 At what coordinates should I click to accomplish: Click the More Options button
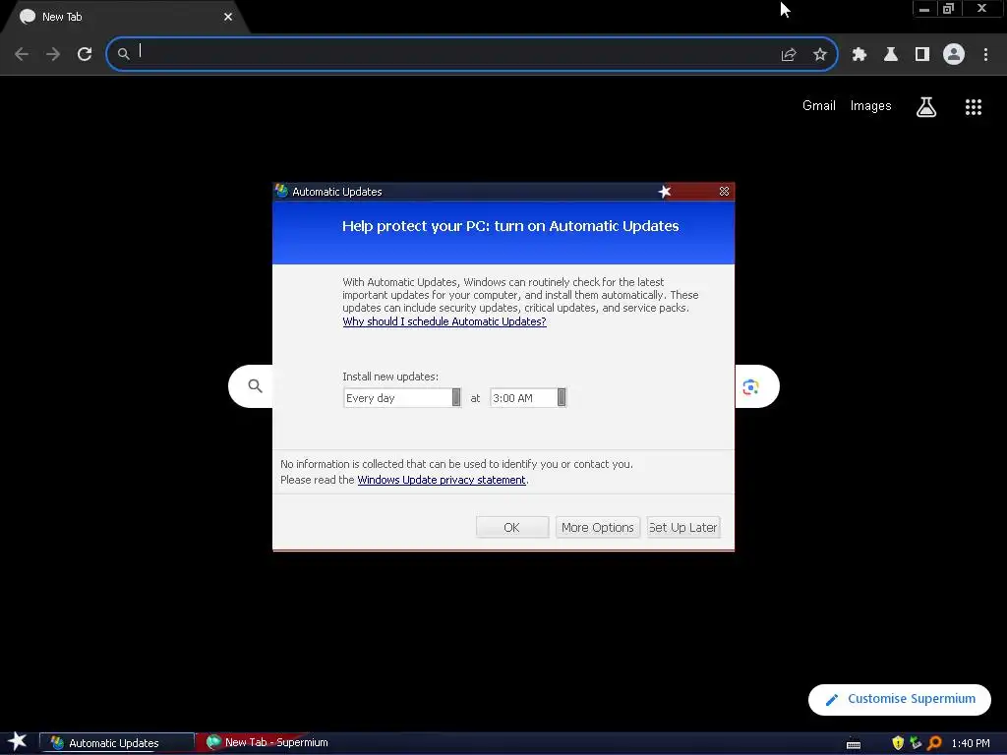[597, 527]
